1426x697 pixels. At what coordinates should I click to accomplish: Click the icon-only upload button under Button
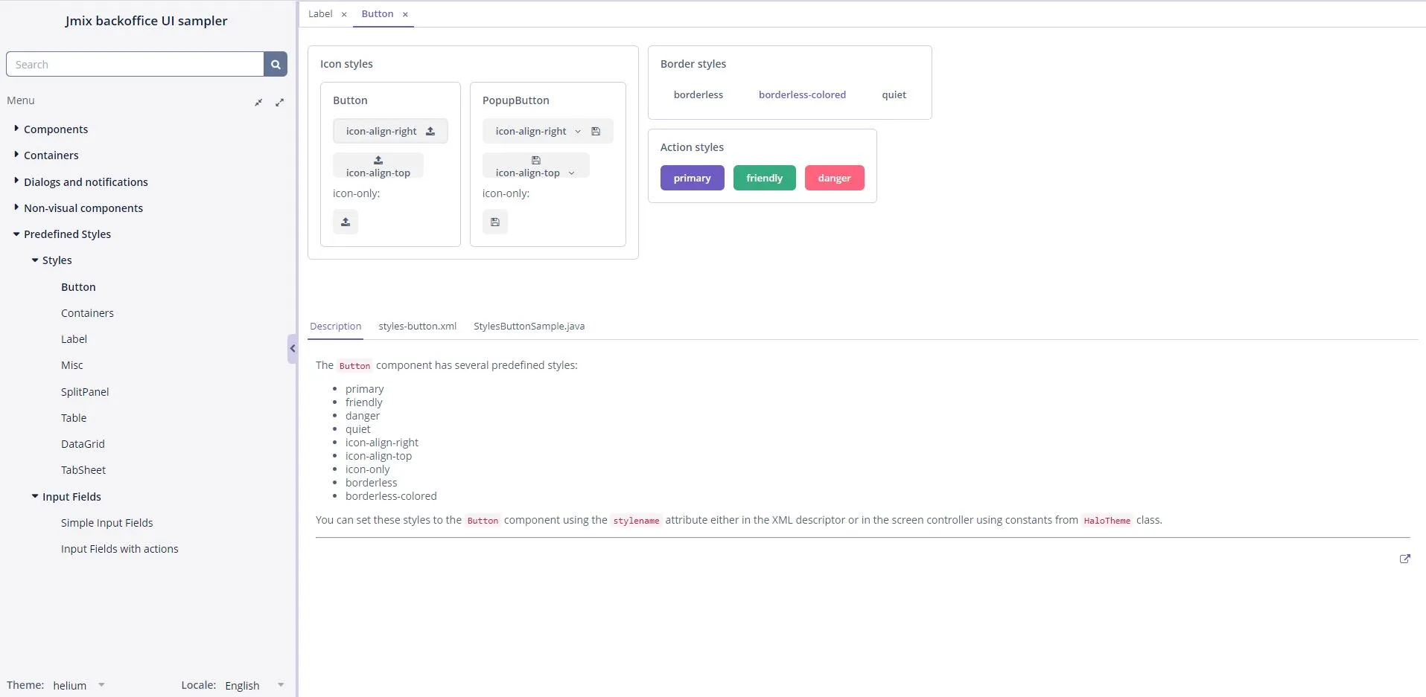point(345,222)
